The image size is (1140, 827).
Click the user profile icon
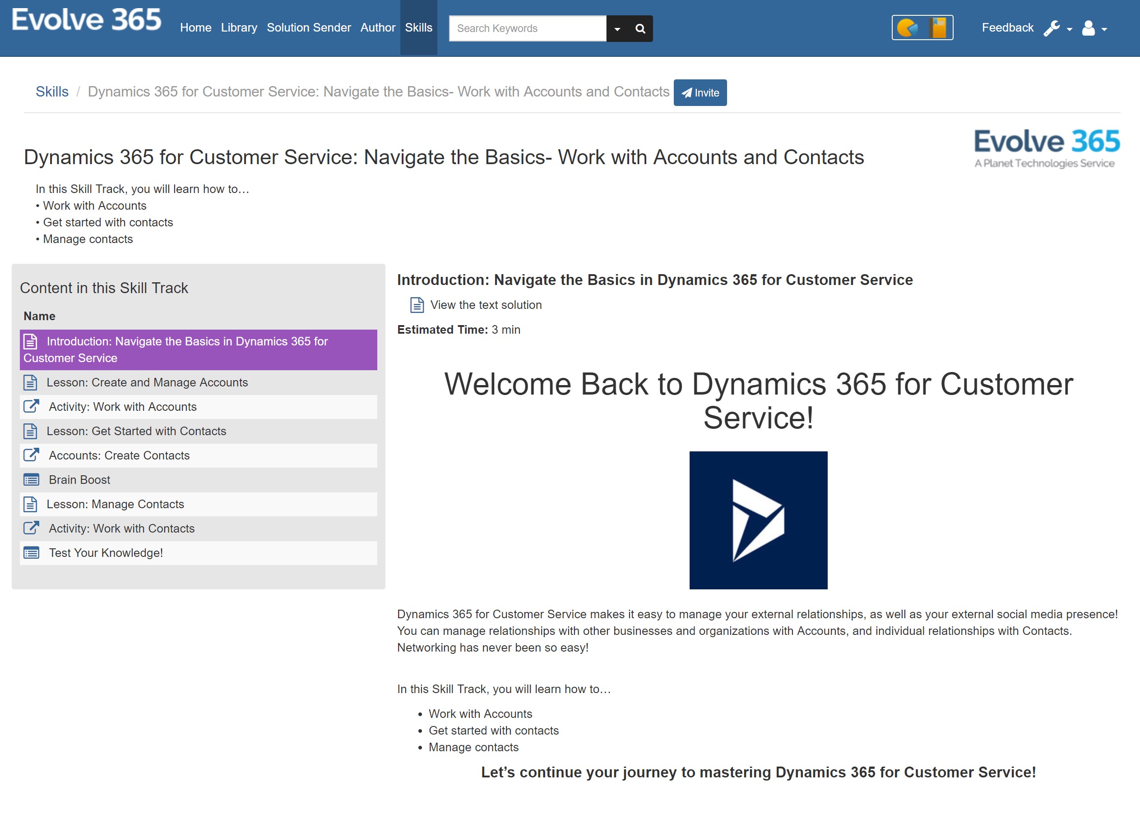coord(1088,28)
